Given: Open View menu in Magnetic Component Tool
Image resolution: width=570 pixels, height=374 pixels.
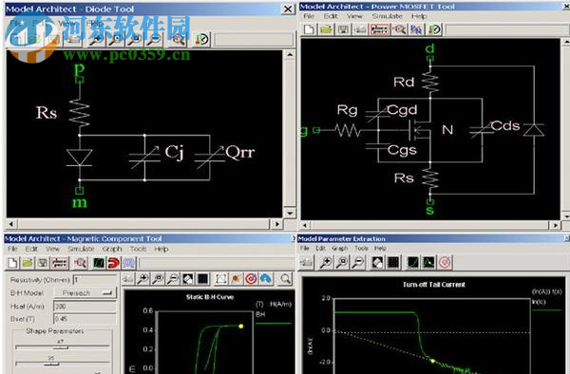Looking at the screenshot, I should 52,249.
